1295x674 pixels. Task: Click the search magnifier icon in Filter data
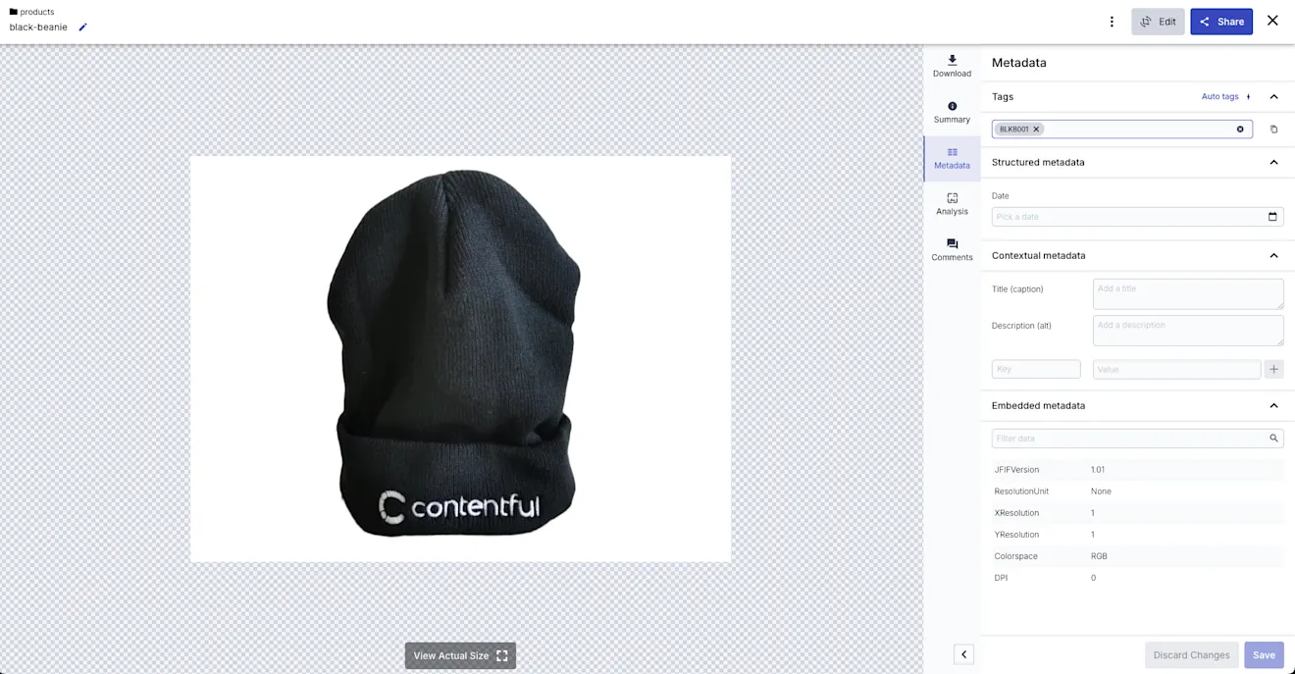coord(1273,439)
